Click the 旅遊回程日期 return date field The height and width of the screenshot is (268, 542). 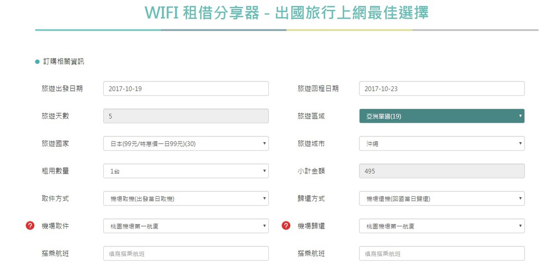(441, 89)
